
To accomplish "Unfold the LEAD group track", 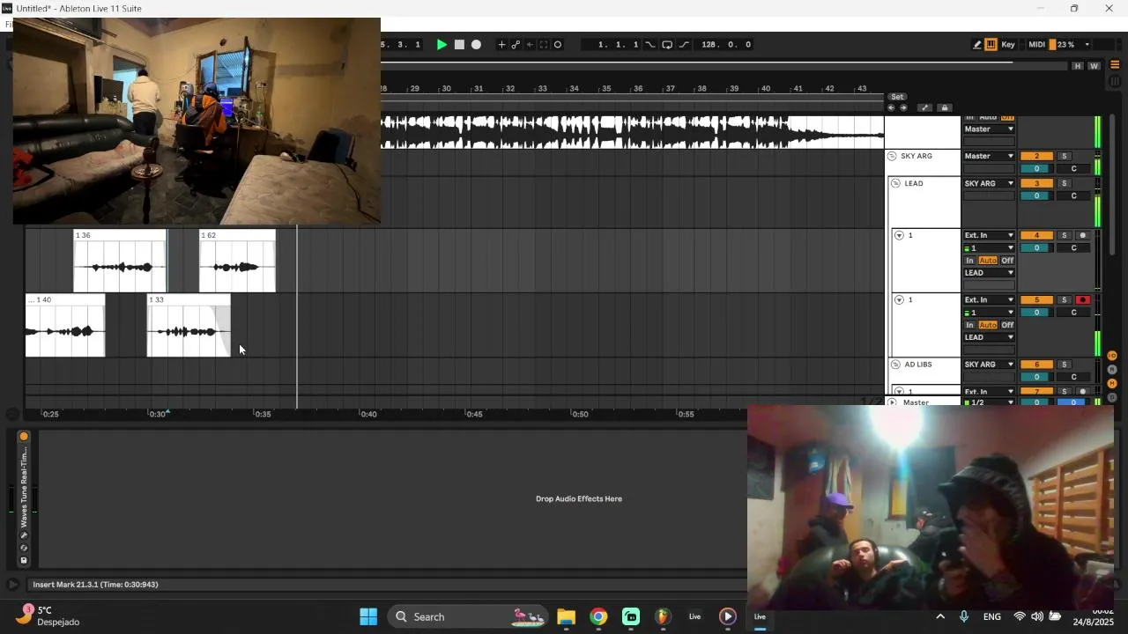I will coord(896,184).
